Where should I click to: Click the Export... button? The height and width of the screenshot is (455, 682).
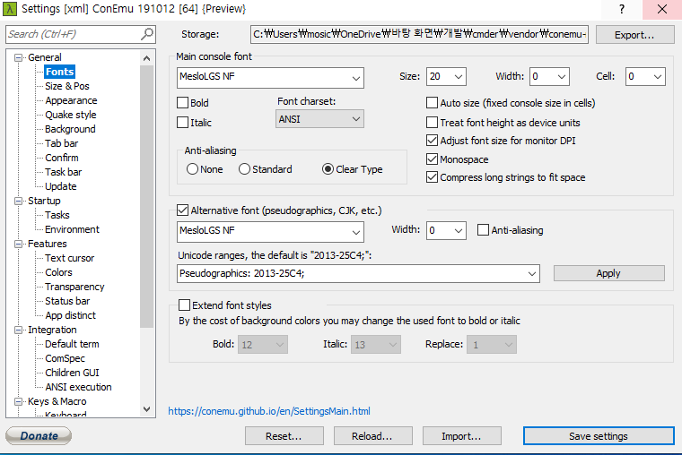point(634,35)
